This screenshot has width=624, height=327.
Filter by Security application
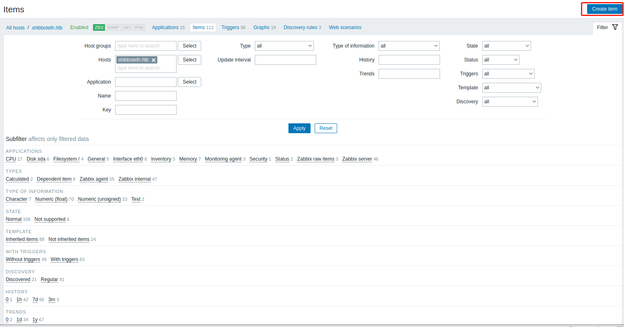259,159
